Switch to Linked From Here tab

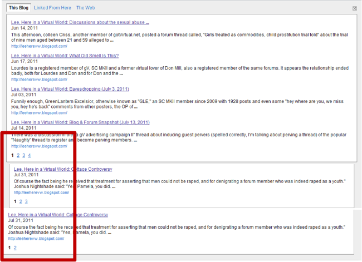pos(52,8)
